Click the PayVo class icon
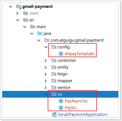The image size is (122, 121). (x=61, y=108)
